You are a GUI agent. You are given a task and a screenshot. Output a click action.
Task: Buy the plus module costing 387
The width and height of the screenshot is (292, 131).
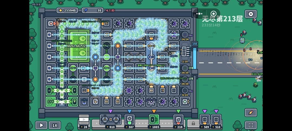(x=130, y=119)
